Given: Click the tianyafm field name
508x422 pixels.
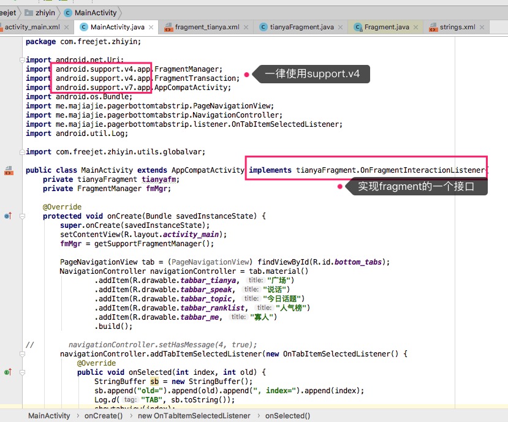Looking at the screenshot, I should [159, 179].
